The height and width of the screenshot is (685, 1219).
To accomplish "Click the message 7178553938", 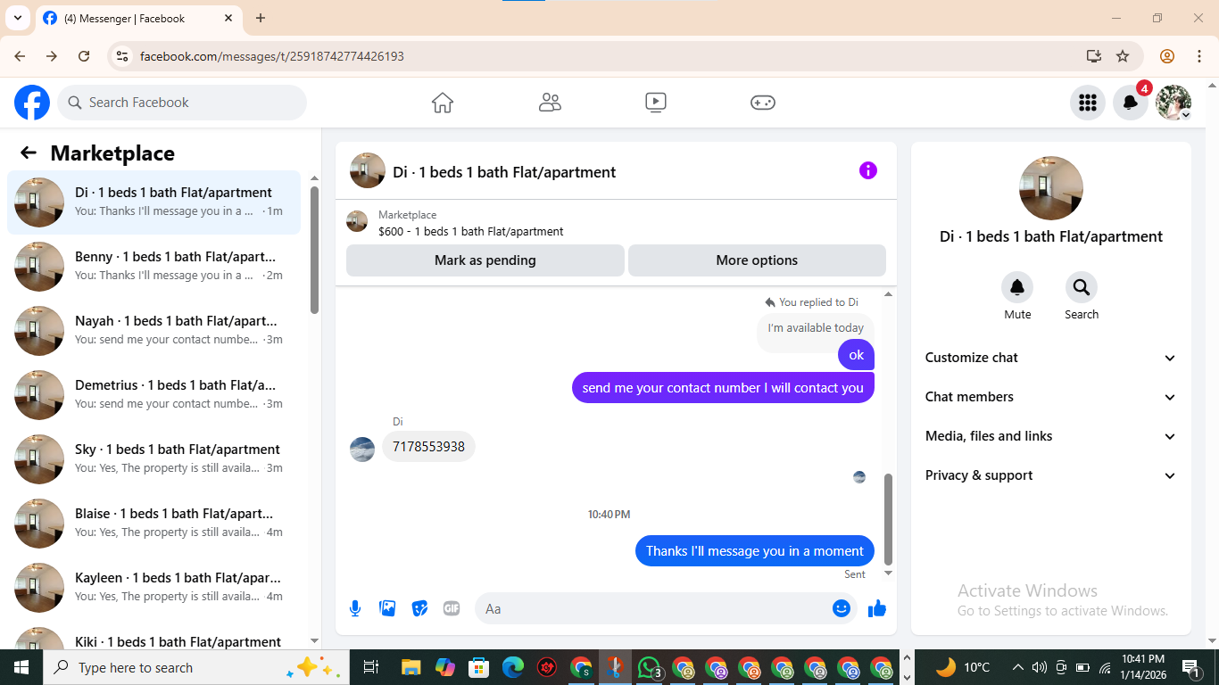I will click(428, 447).
